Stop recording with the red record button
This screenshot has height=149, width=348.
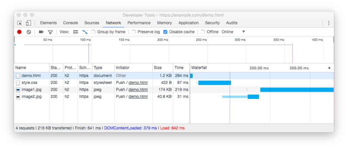(19, 32)
